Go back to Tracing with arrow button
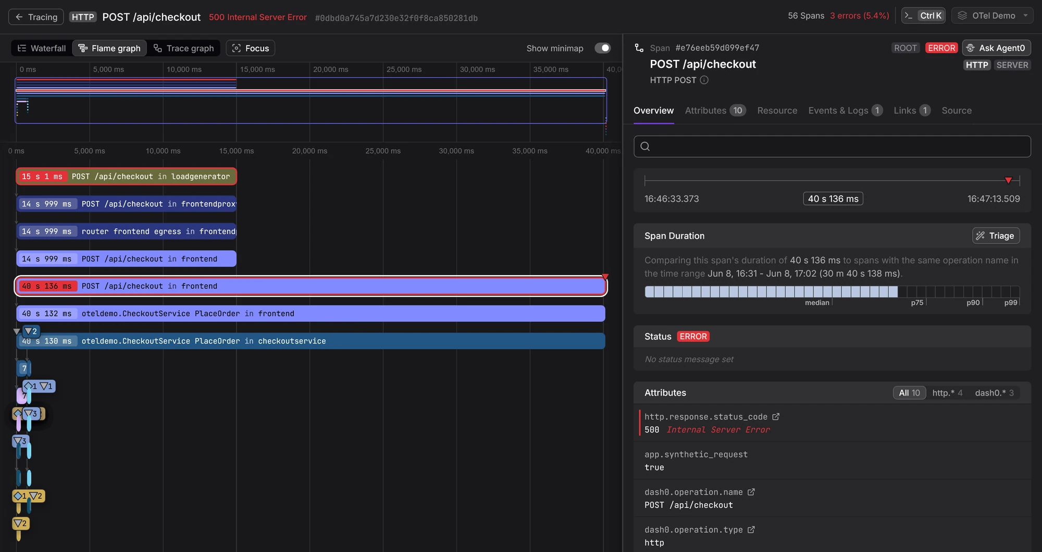Screen dimensions: 1042x552 click(36, 17)
